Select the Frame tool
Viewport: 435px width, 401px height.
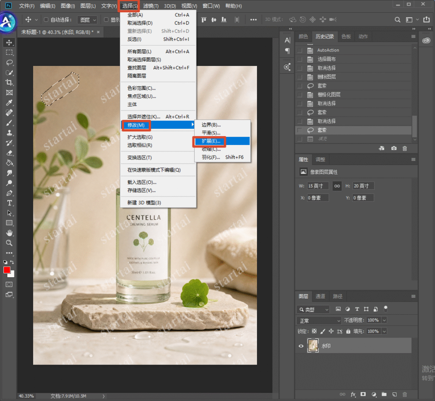click(x=9, y=92)
